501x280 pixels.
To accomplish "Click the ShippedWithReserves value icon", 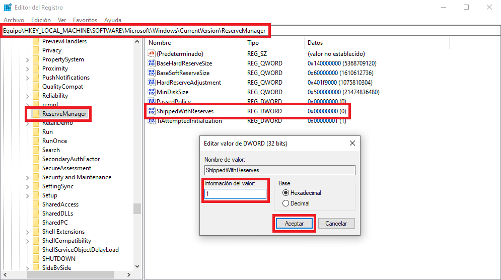I will pyautogui.click(x=152, y=111).
